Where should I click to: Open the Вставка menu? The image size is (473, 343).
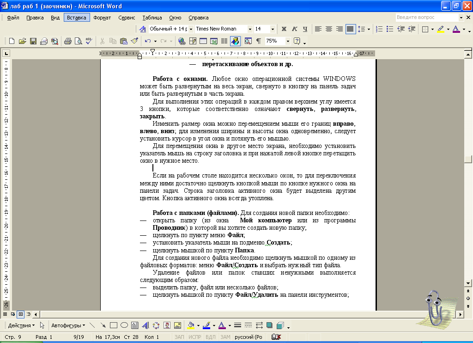(77, 18)
